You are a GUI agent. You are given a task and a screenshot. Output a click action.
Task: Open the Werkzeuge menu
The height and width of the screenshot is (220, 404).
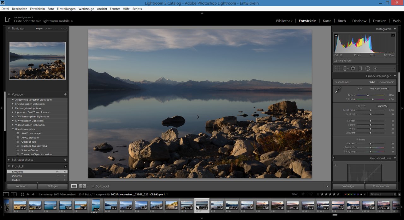click(x=86, y=9)
